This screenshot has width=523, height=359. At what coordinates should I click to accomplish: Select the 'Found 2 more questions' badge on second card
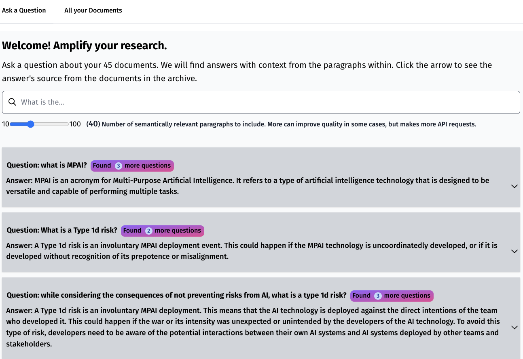pyautogui.click(x=162, y=231)
